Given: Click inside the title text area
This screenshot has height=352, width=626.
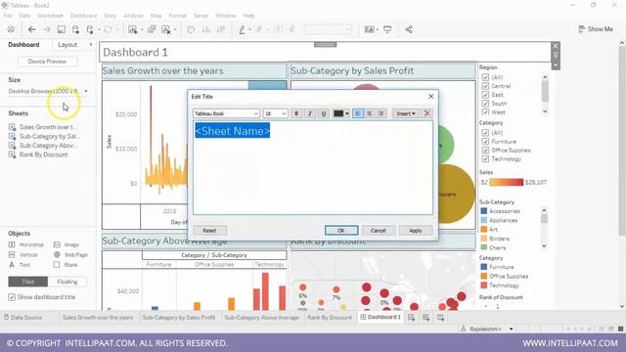Looking at the screenshot, I should click(x=313, y=167).
